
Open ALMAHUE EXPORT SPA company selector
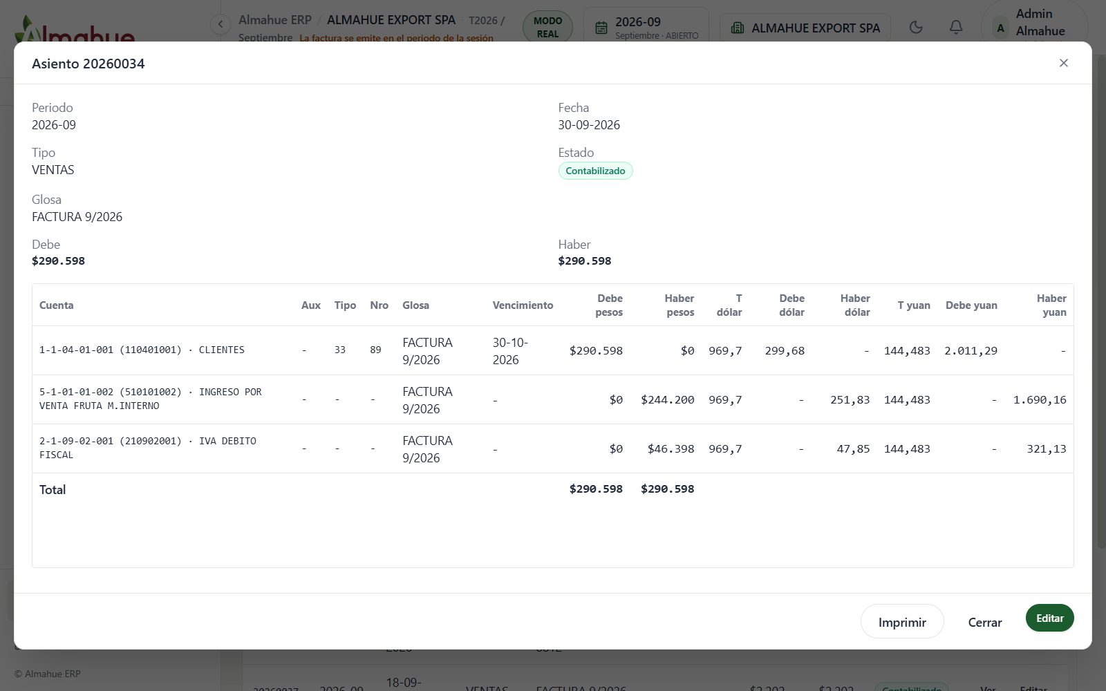coord(805,28)
